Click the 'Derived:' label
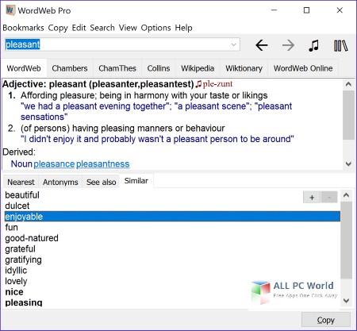357x331 pixels. click(19, 152)
